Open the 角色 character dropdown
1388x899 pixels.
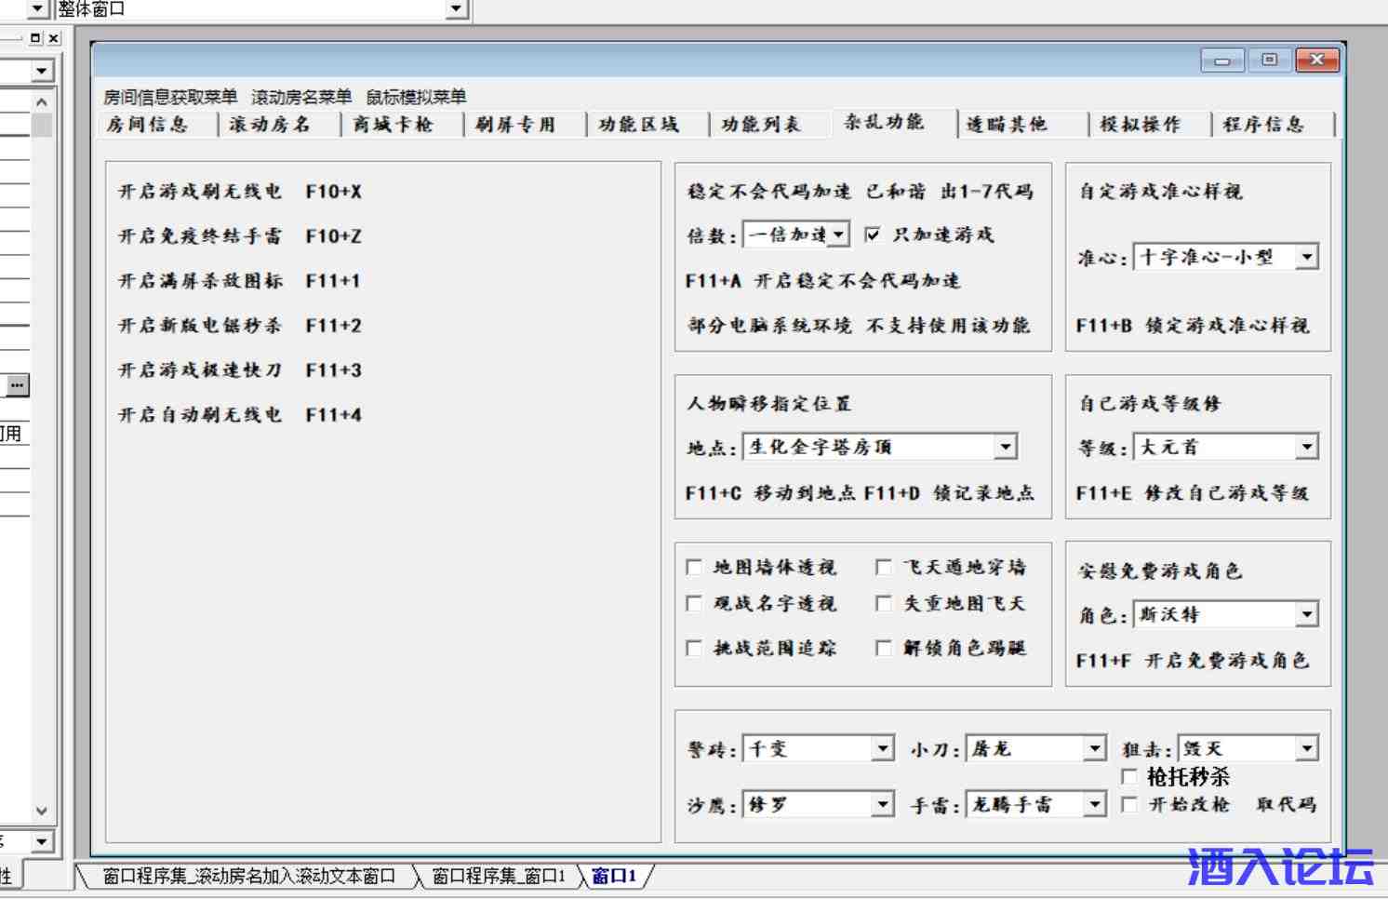click(x=1307, y=614)
